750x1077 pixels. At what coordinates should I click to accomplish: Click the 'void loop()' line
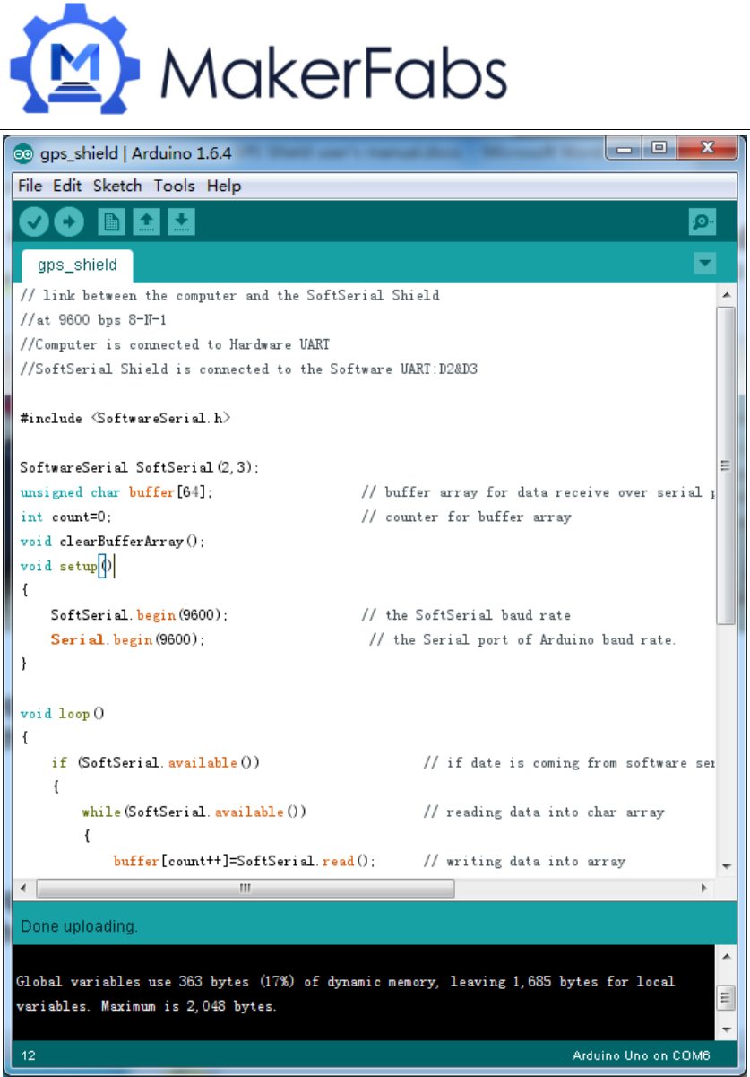[63, 714]
